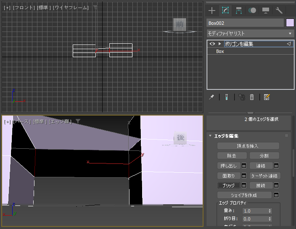
Task: Open settings box next to 押し出し
Action: click(244, 166)
